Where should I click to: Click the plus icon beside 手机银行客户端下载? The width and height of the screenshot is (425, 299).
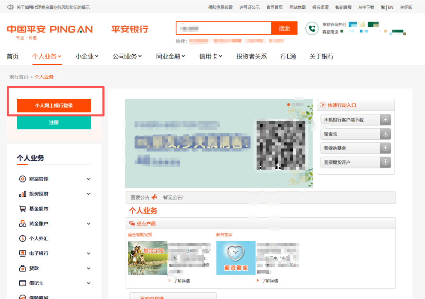(385, 120)
